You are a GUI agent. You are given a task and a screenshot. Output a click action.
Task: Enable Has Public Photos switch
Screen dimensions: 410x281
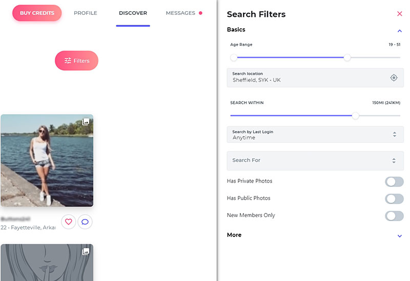pyautogui.click(x=394, y=199)
